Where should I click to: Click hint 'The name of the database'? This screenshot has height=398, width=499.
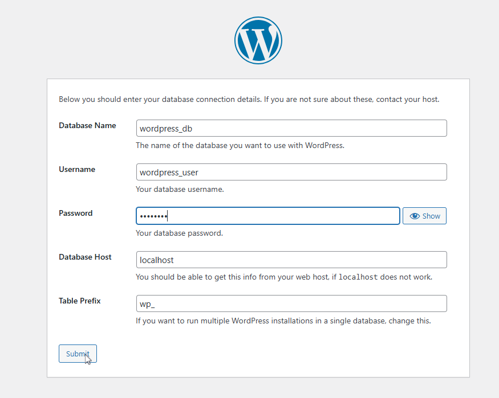click(240, 146)
